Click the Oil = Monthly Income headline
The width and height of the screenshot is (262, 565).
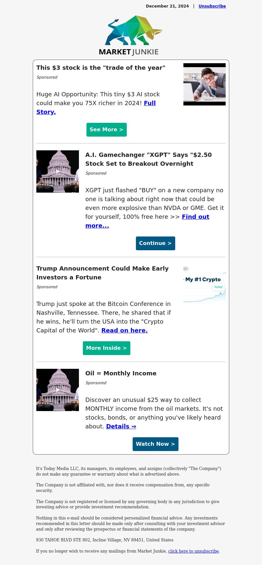pyautogui.click(x=121, y=373)
